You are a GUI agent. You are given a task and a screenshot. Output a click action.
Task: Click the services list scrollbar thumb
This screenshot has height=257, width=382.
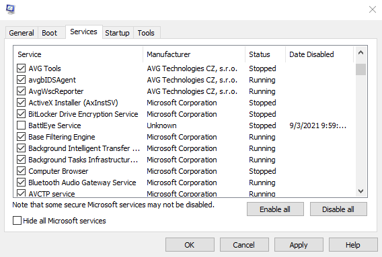(360, 70)
